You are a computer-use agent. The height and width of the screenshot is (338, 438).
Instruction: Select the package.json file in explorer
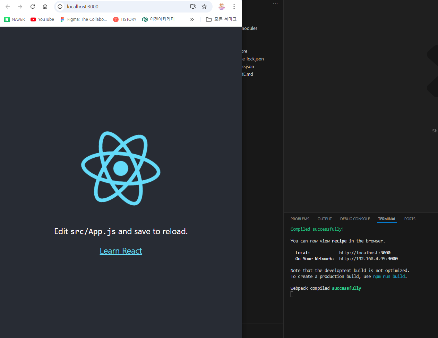point(248,67)
